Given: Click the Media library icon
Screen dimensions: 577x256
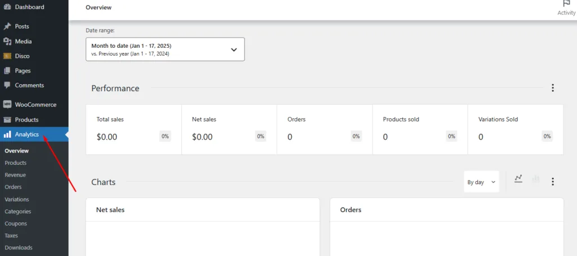Looking at the screenshot, I should point(7,42).
